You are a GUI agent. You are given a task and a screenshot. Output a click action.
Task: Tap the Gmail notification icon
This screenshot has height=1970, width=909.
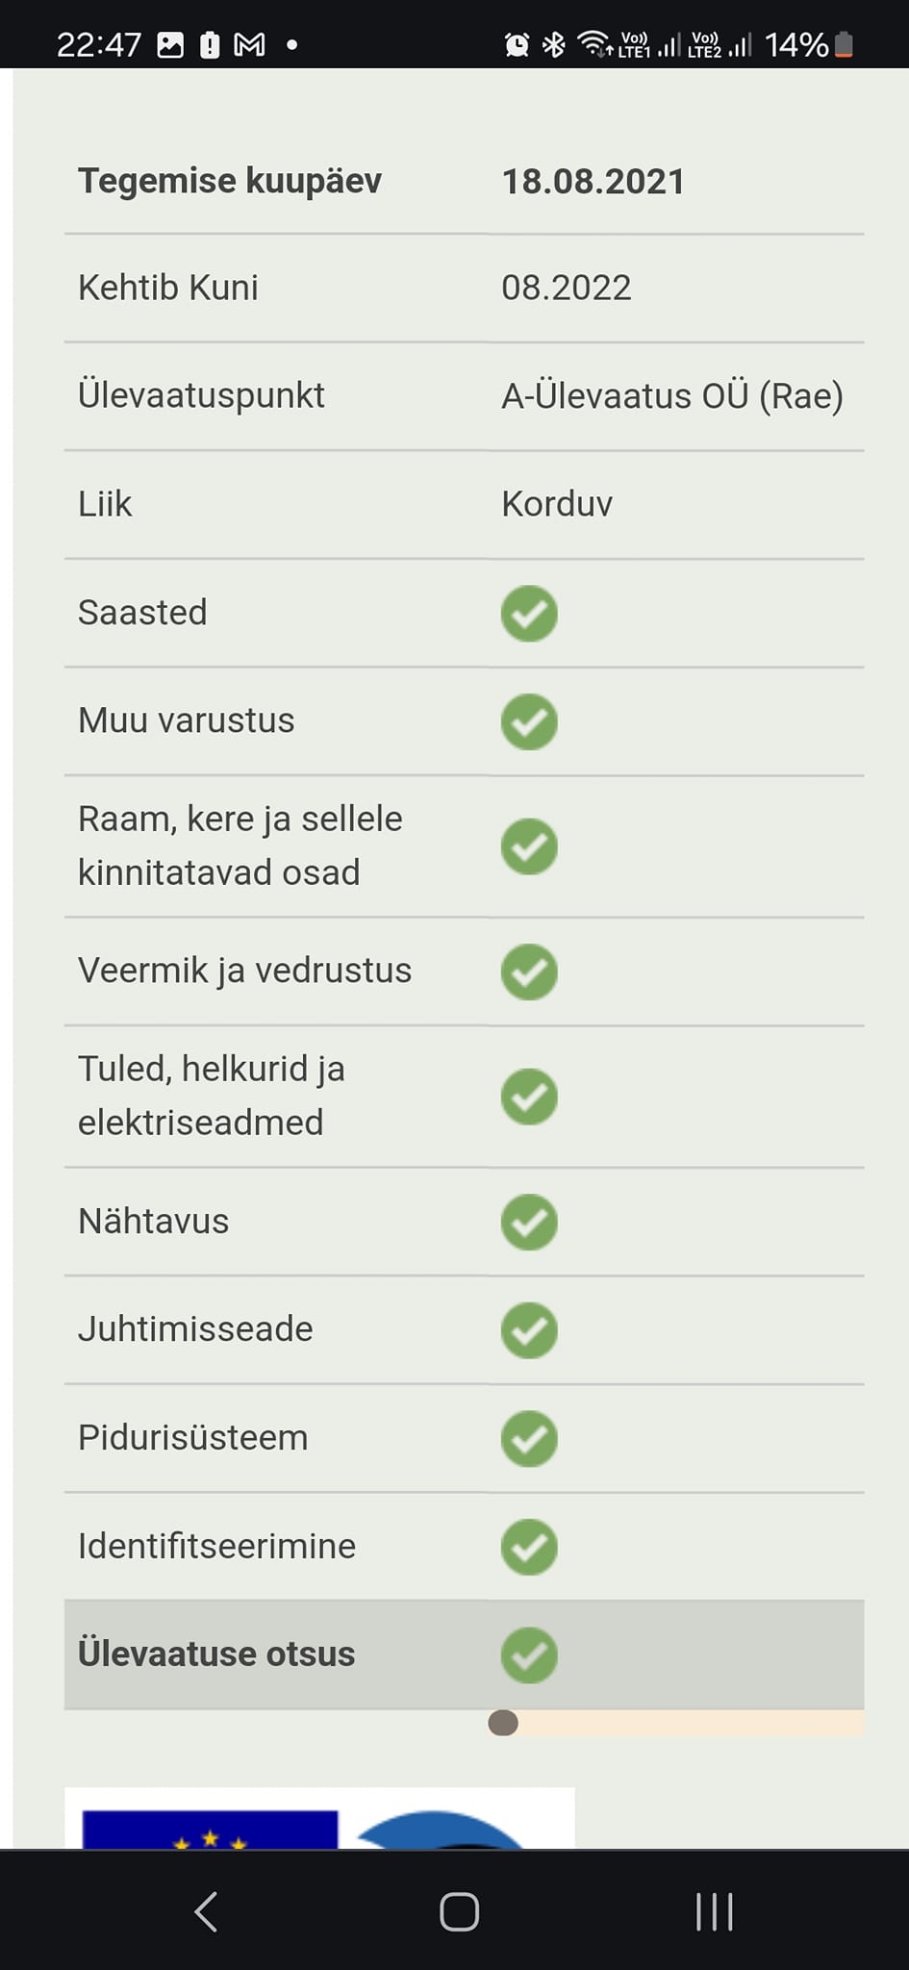point(250,44)
